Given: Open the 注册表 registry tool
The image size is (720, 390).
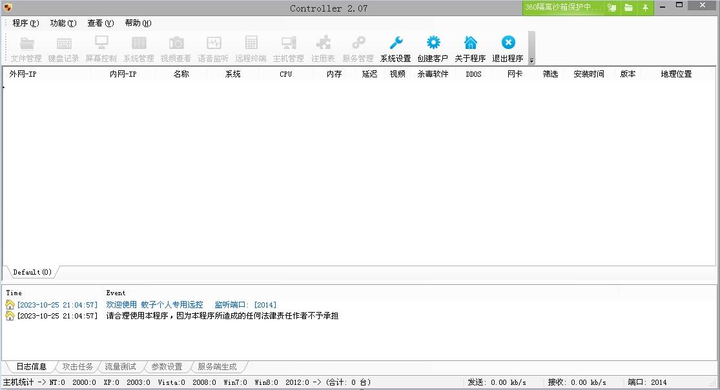Looking at the screenshot, I should (x=323, y=48).
